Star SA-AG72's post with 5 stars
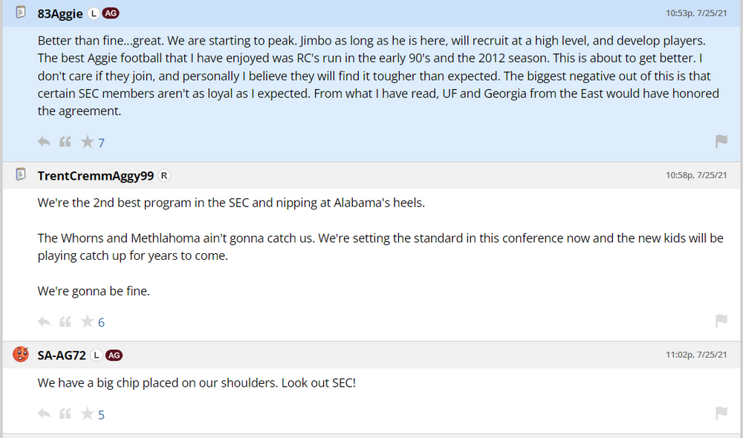 (x=88, y=414)
